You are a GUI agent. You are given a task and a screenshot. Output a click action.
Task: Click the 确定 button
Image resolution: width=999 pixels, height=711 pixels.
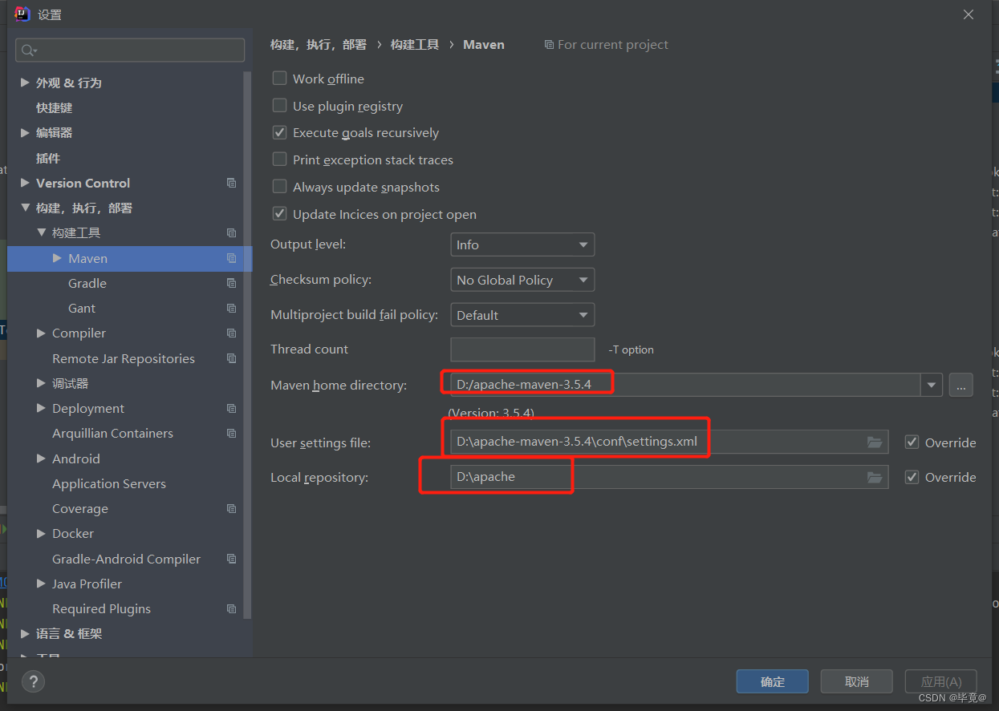(773, 681)
